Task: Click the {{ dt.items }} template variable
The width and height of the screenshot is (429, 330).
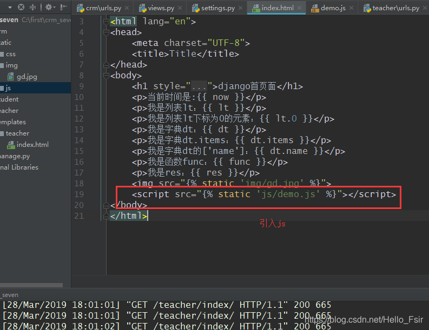Action: (273, 140)
